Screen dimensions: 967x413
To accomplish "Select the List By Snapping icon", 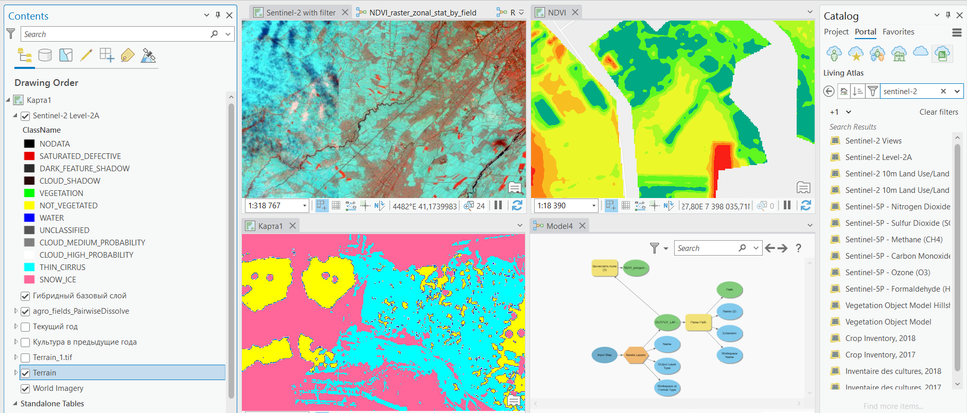I will point(107,55).
